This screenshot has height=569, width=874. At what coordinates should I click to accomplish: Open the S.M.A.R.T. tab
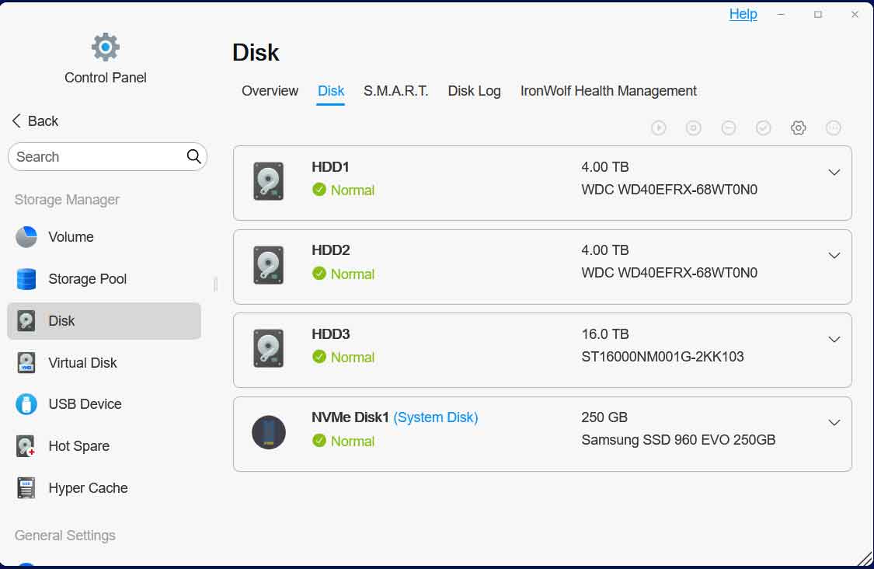click(395, 91)
